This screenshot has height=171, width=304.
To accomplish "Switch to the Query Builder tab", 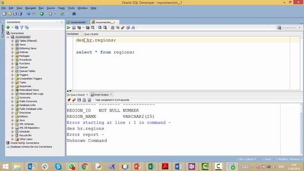I will [91, 34].
